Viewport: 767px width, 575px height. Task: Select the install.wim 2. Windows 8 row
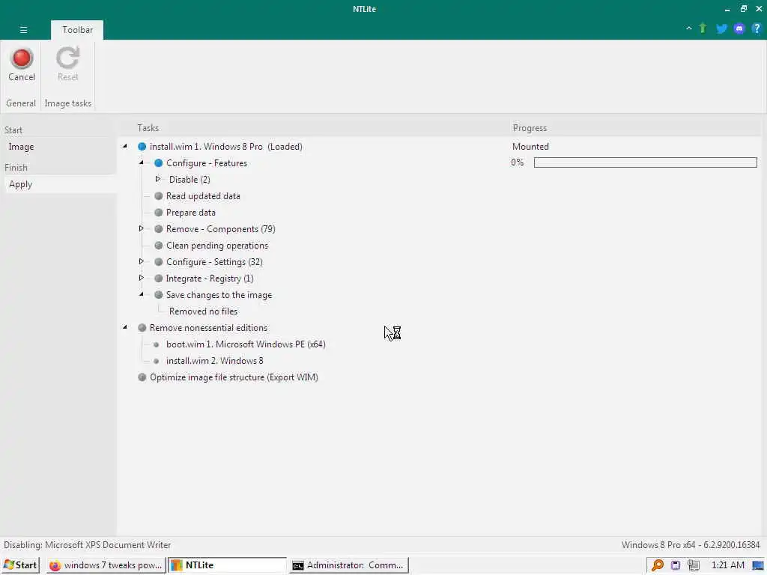click(215, 361)
